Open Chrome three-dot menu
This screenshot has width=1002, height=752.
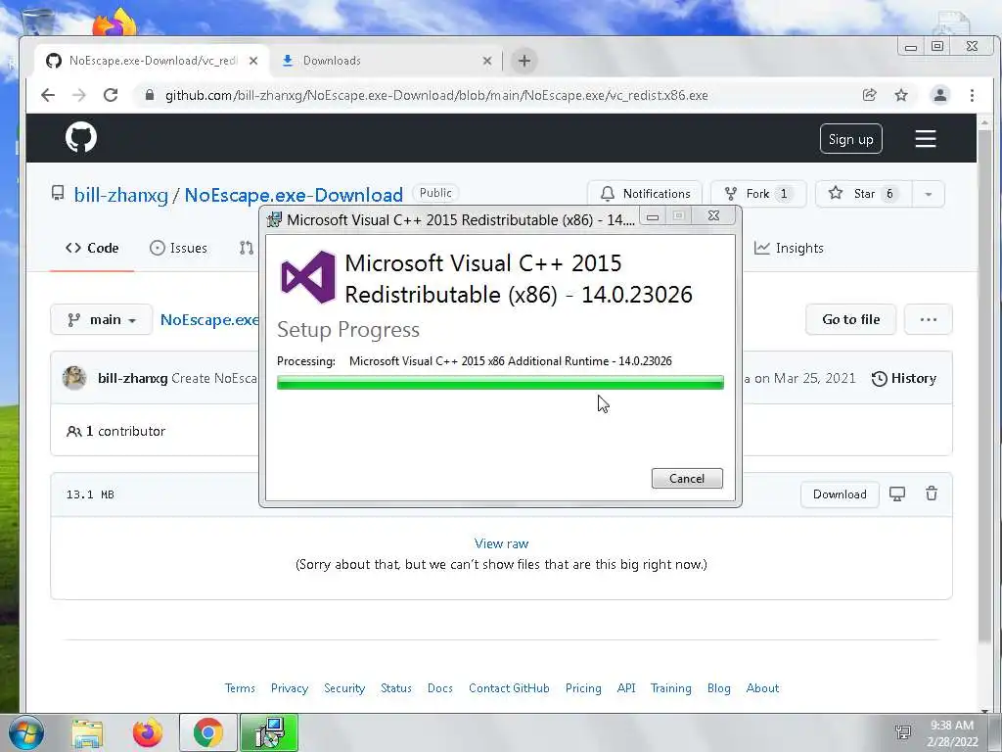(972, 95)
